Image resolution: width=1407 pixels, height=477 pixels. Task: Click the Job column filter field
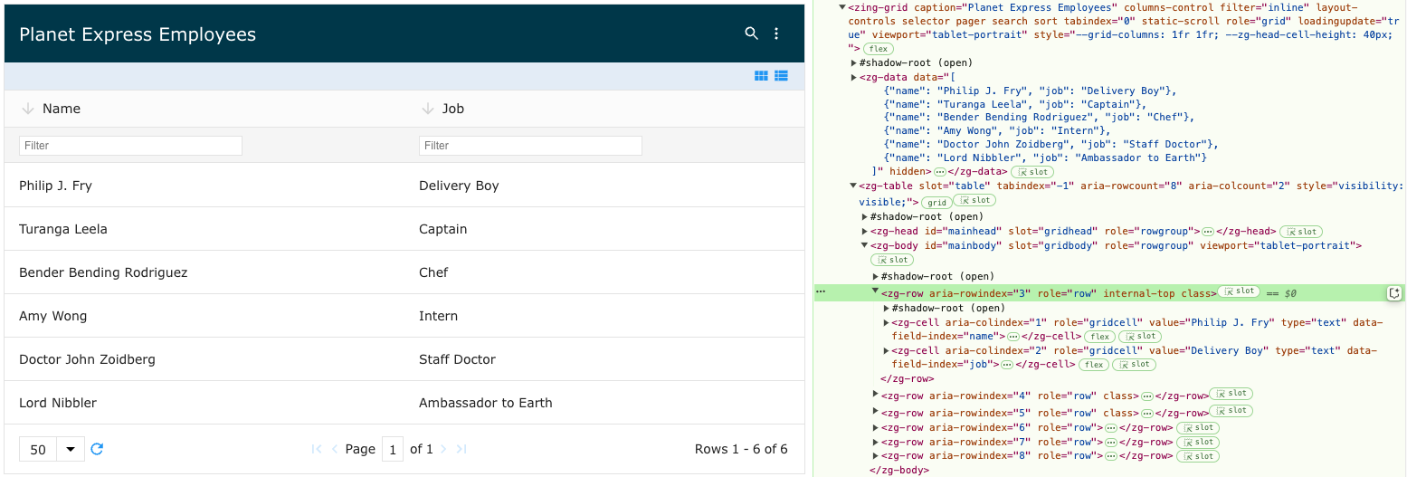point(530,146)
